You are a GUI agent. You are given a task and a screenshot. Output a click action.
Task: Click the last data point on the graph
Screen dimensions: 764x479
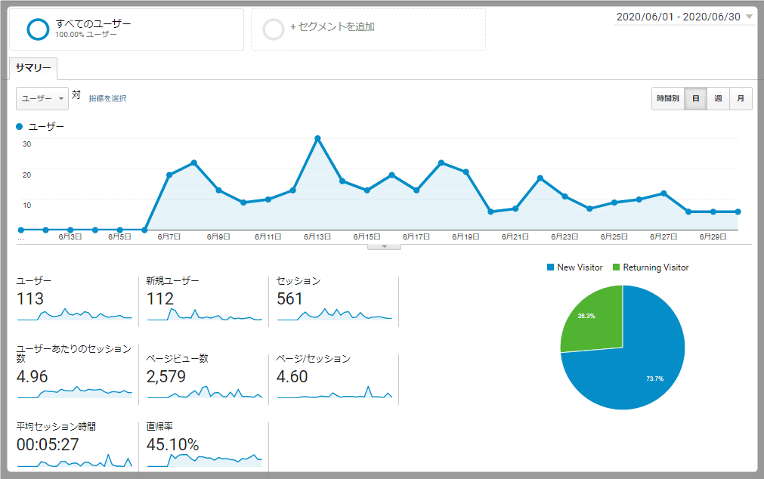pyautogui.click(x=738, y=212)
